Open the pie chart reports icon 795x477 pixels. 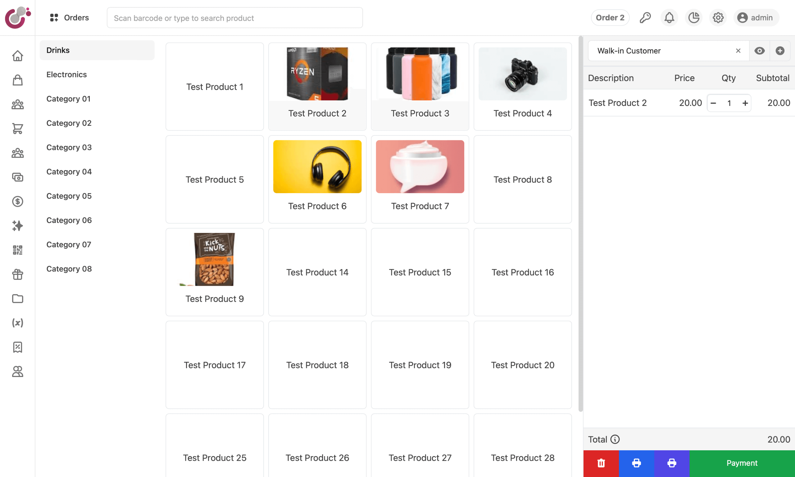[693, 18]
